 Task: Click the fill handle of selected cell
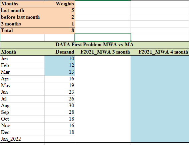tap(131, 41)
